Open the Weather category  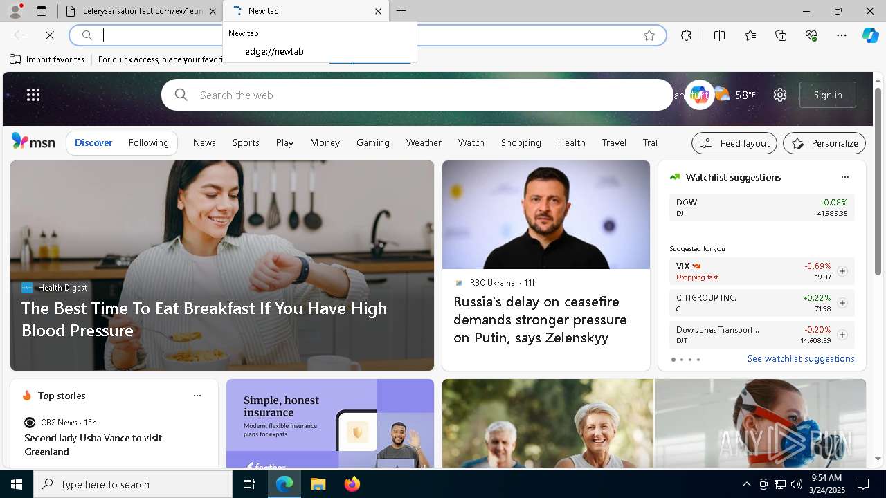(424, 142)
